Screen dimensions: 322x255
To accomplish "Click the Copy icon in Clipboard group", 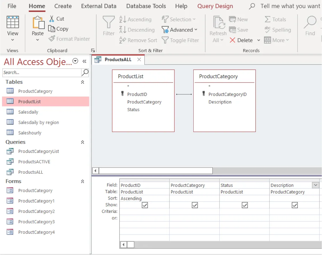I will pyautogui.click(x=52, y=29).
